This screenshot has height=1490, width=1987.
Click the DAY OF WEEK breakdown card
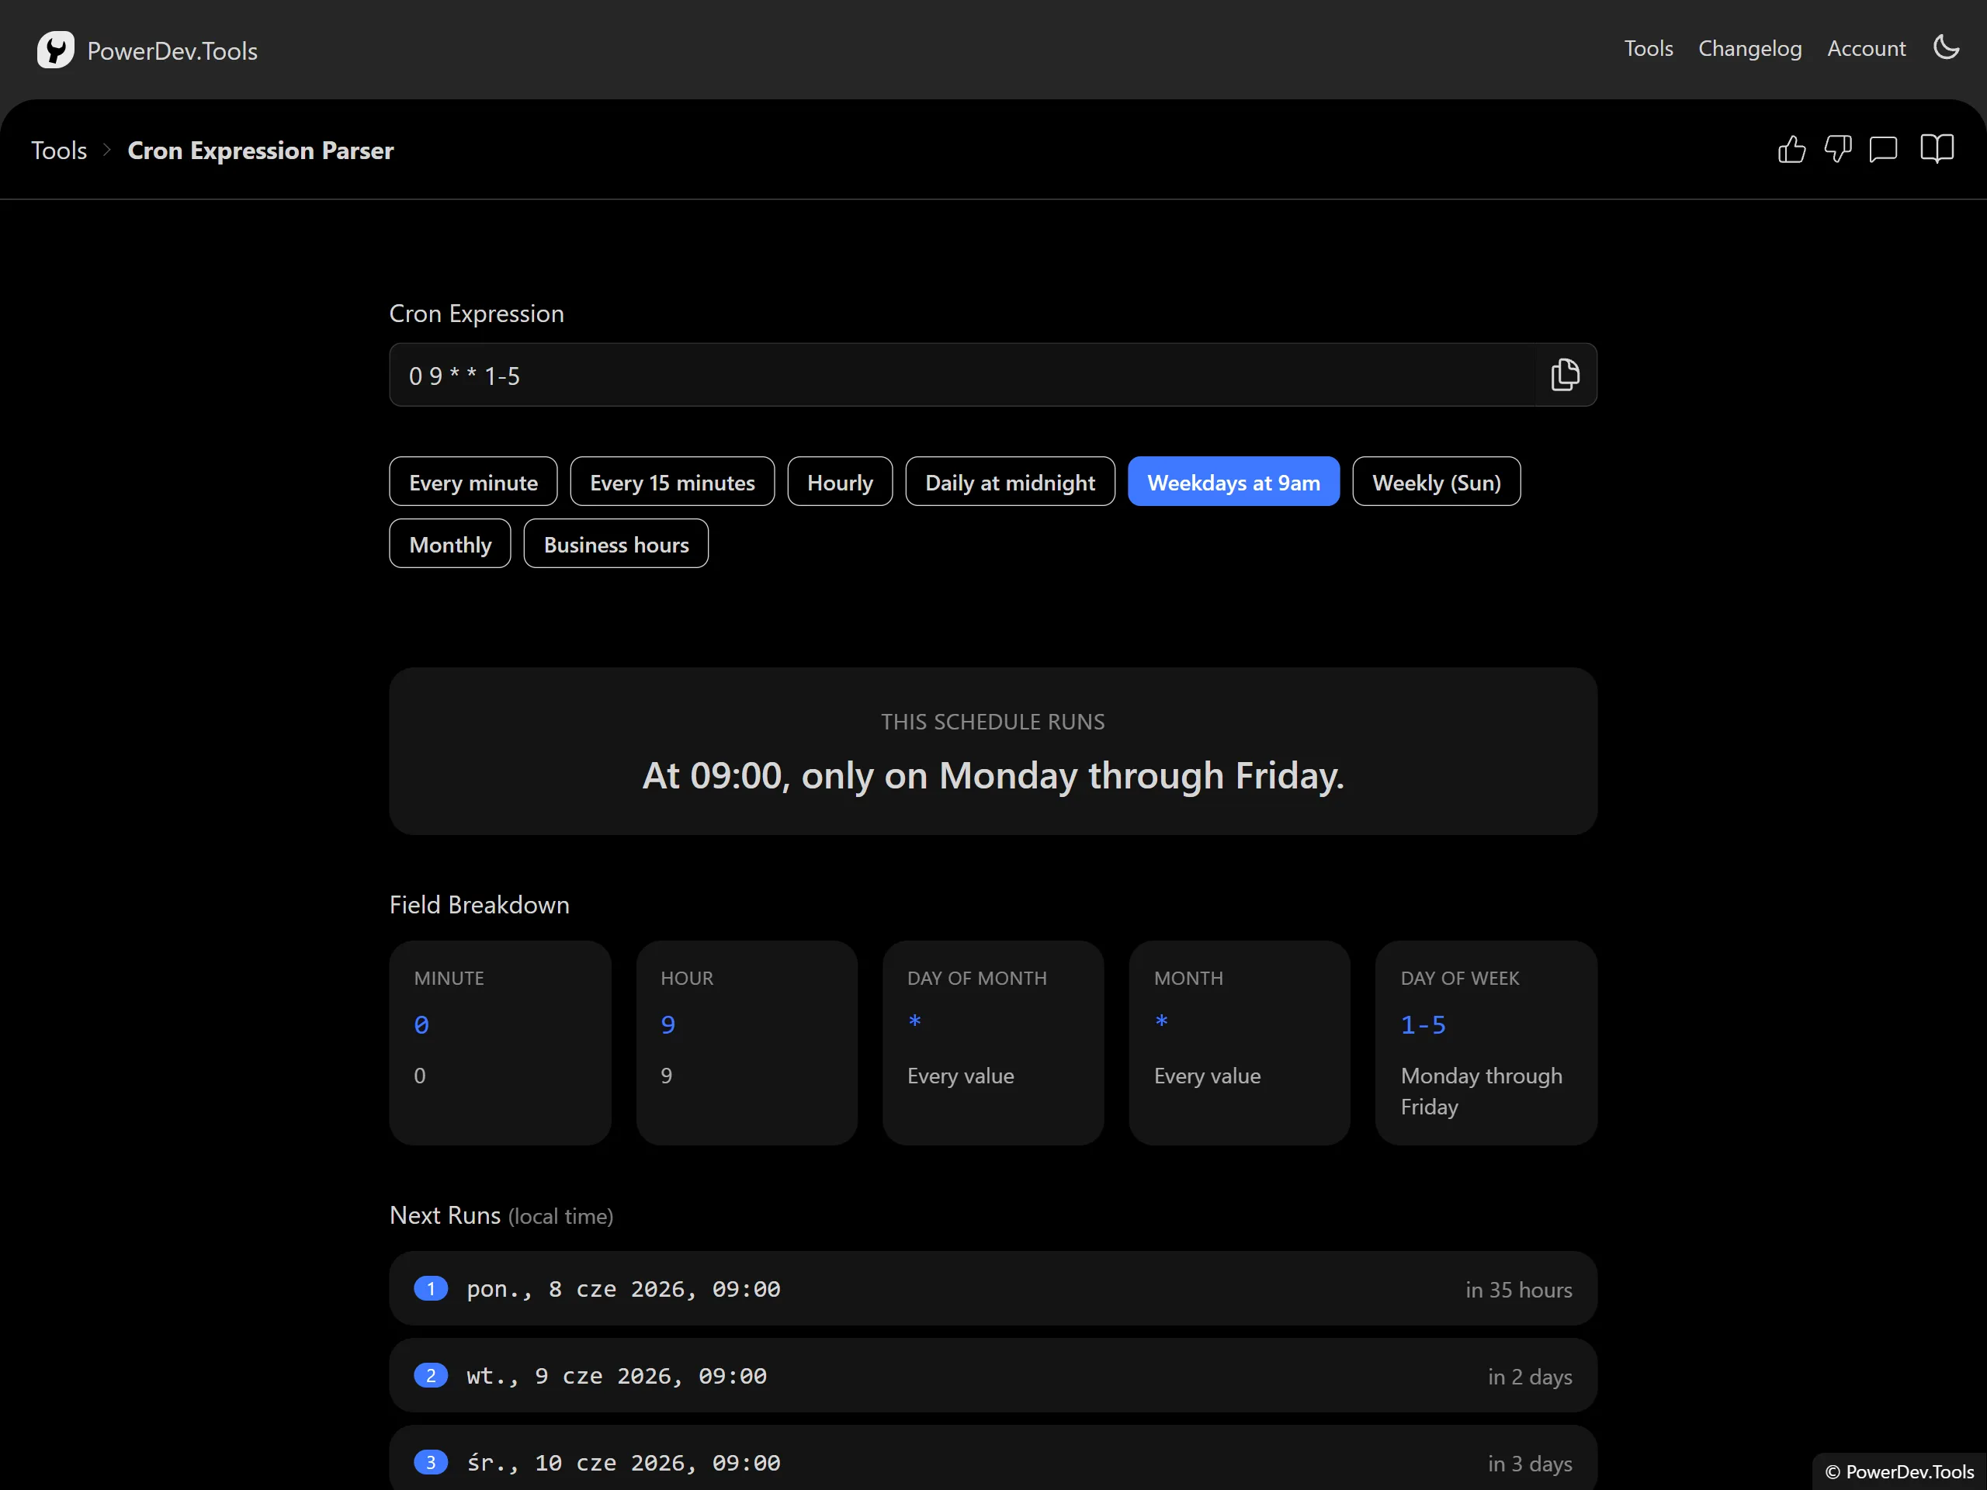[1486, 1043]
